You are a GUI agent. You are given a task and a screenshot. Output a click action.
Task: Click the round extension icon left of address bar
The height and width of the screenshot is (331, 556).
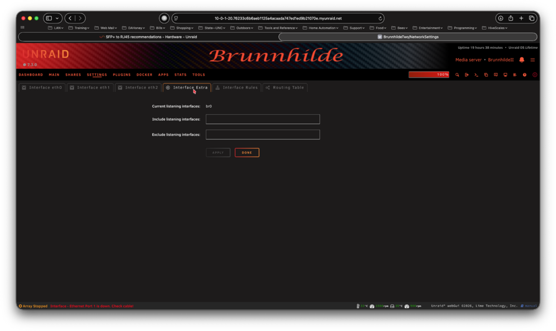(164, 18)
